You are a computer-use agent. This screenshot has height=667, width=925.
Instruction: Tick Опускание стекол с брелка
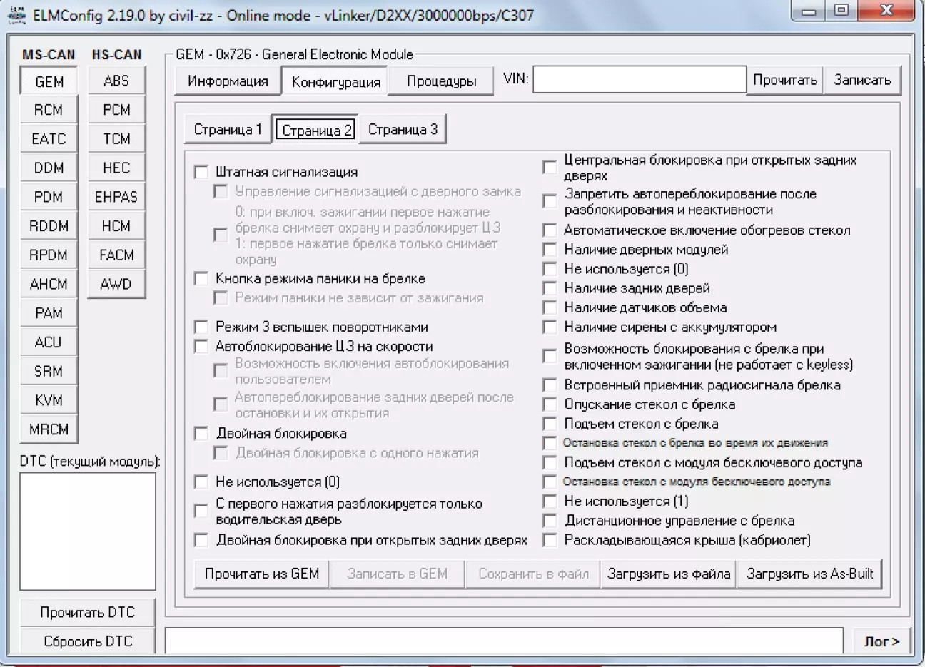coord(550,404)
